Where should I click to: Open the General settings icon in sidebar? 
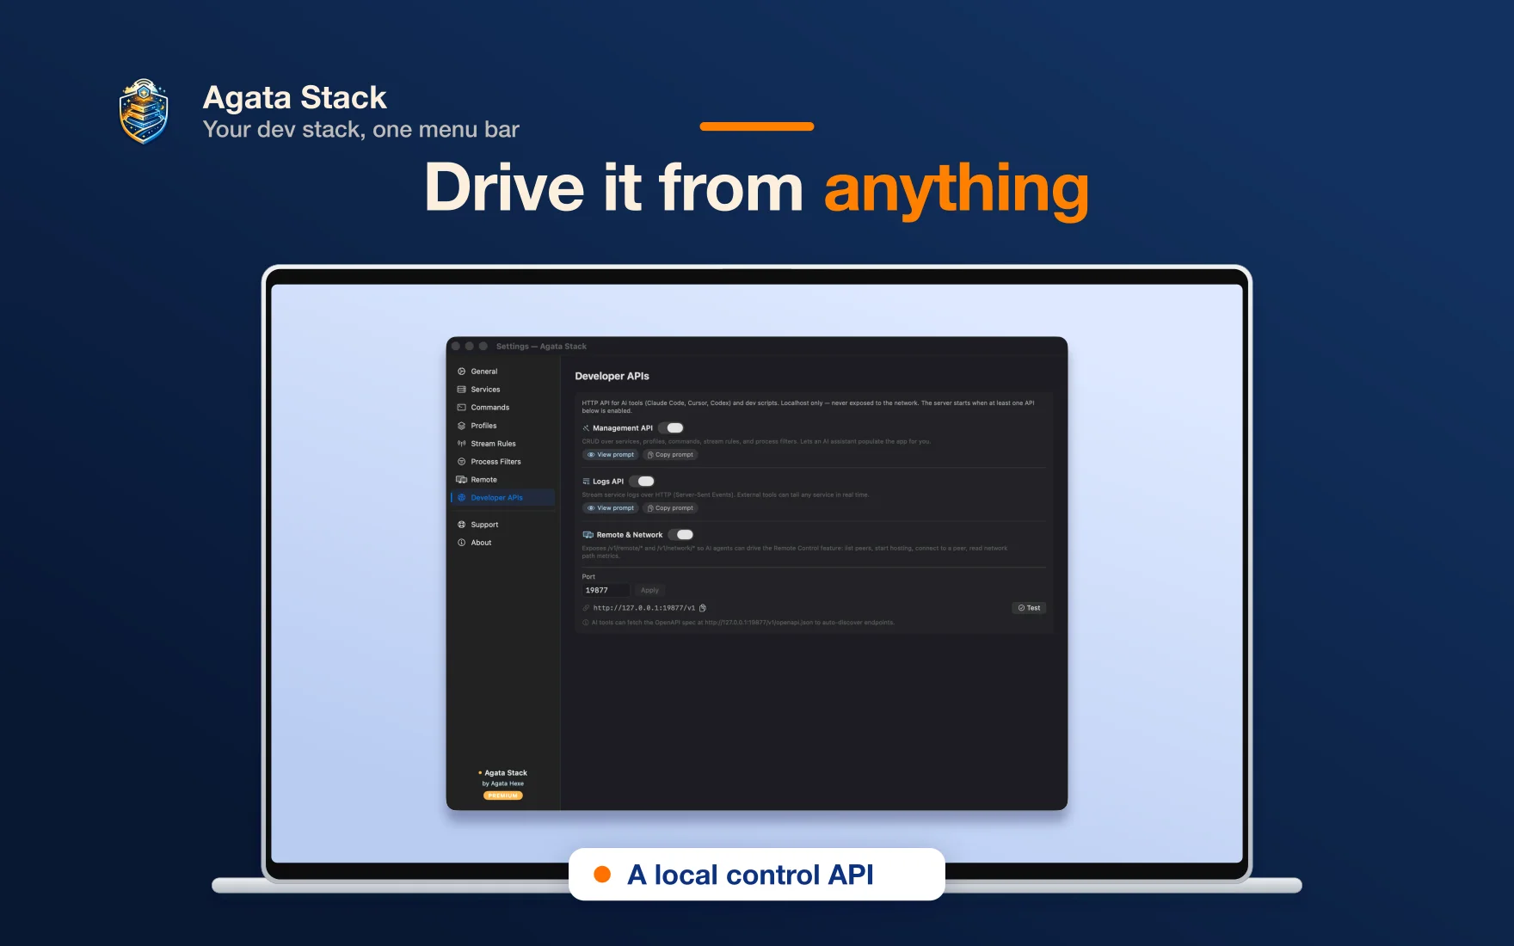(462, 372)
